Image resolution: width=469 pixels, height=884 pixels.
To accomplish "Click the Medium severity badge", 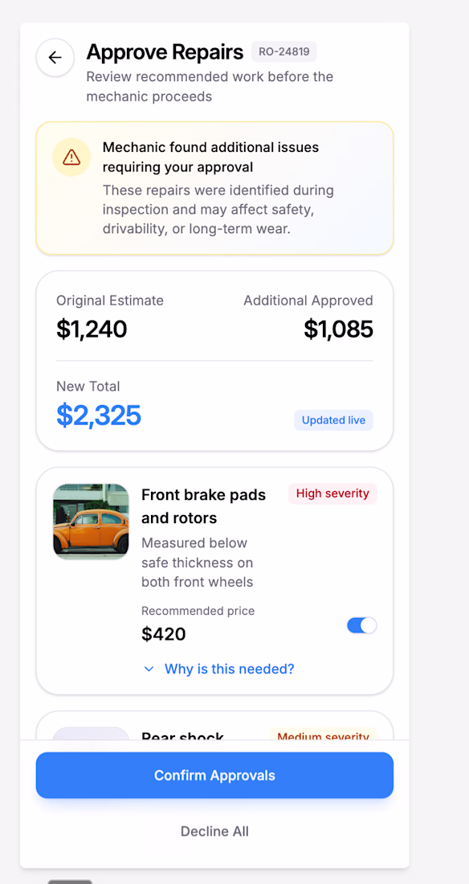I will 323,734.
